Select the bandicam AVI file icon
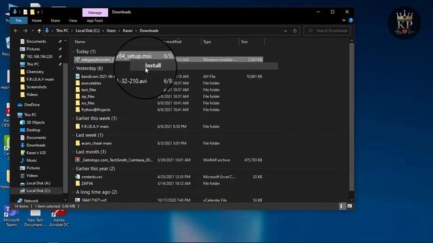 point(78,76)
